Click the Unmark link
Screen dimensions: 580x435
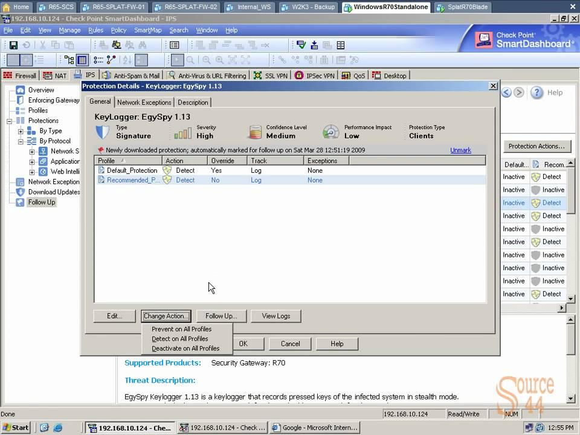click(x=460, y=150)
